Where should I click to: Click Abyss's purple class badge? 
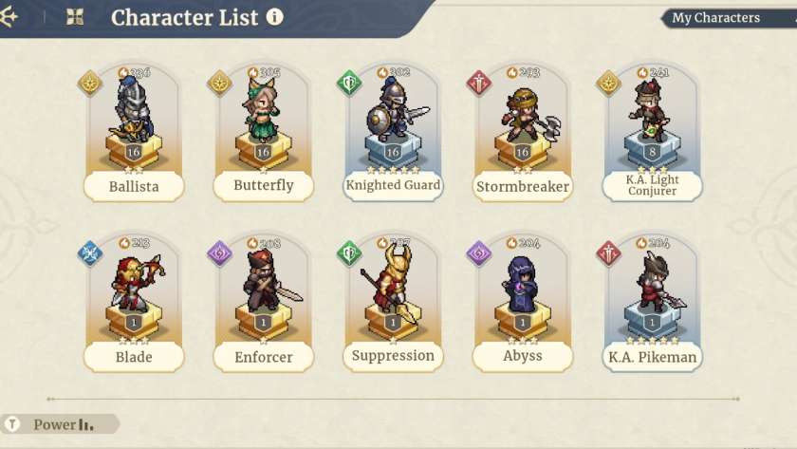479,253
